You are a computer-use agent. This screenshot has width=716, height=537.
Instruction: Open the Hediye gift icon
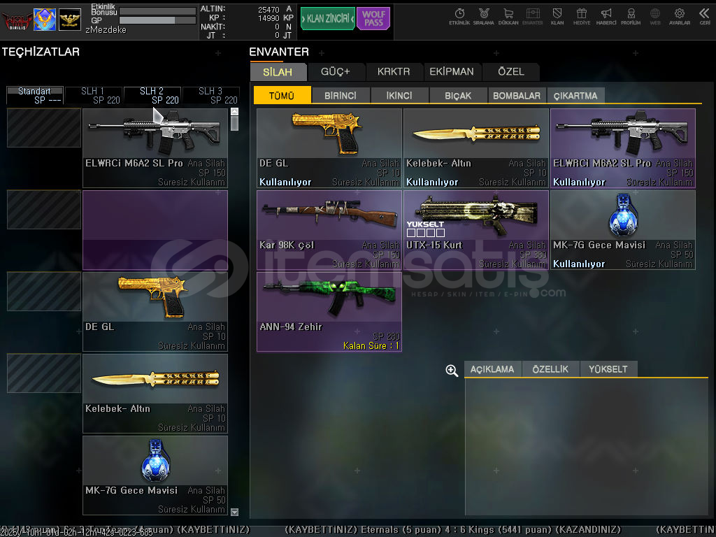tap(581, 16)
